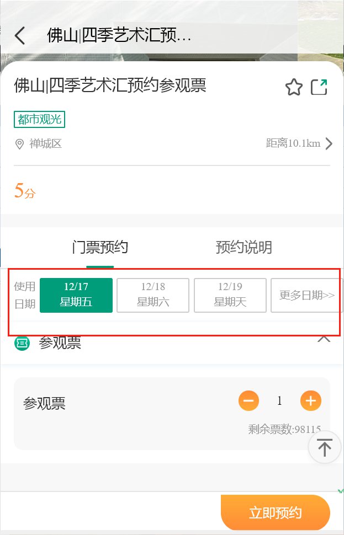The width and height of the screenshot is (344, 535).
Task: Jump to top with the up-arrow button
Action: (x=325, y=447)
